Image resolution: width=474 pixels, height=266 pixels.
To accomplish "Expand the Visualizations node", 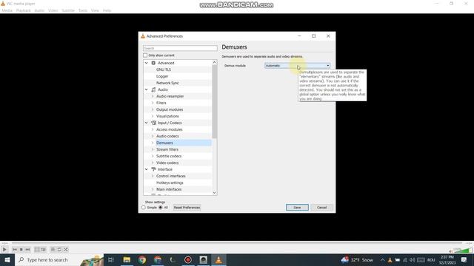I will point(153,116).
